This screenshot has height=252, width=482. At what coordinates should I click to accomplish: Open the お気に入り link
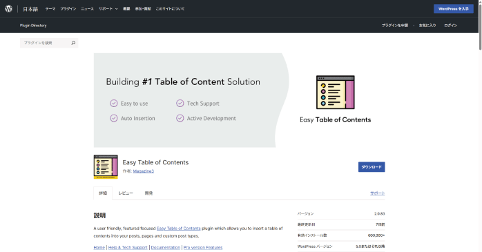[x=427, y=26]
